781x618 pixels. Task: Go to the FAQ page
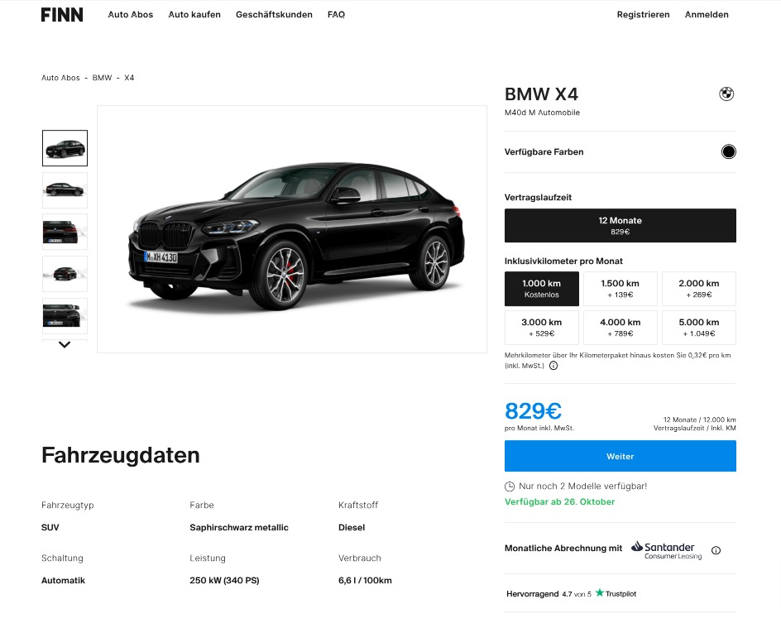336,15
